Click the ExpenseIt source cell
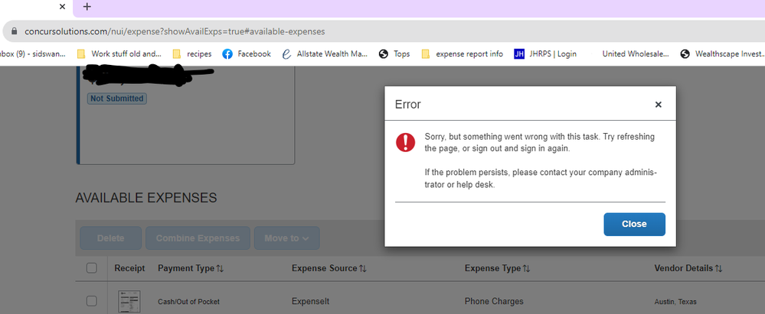Screen dimensions: 765x314 310,301
